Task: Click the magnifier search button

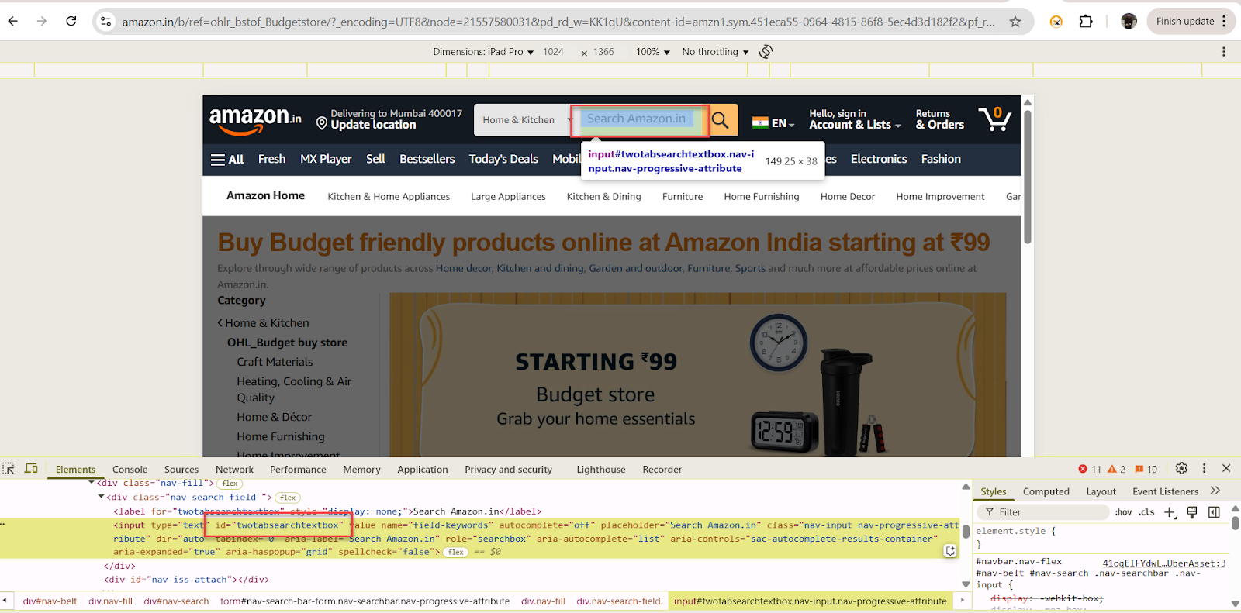Action: tap(721, 120)
